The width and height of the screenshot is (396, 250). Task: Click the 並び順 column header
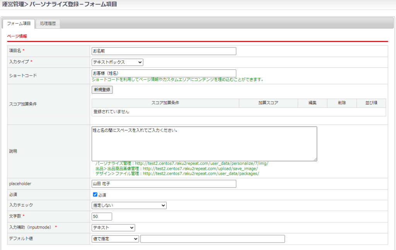371,103
